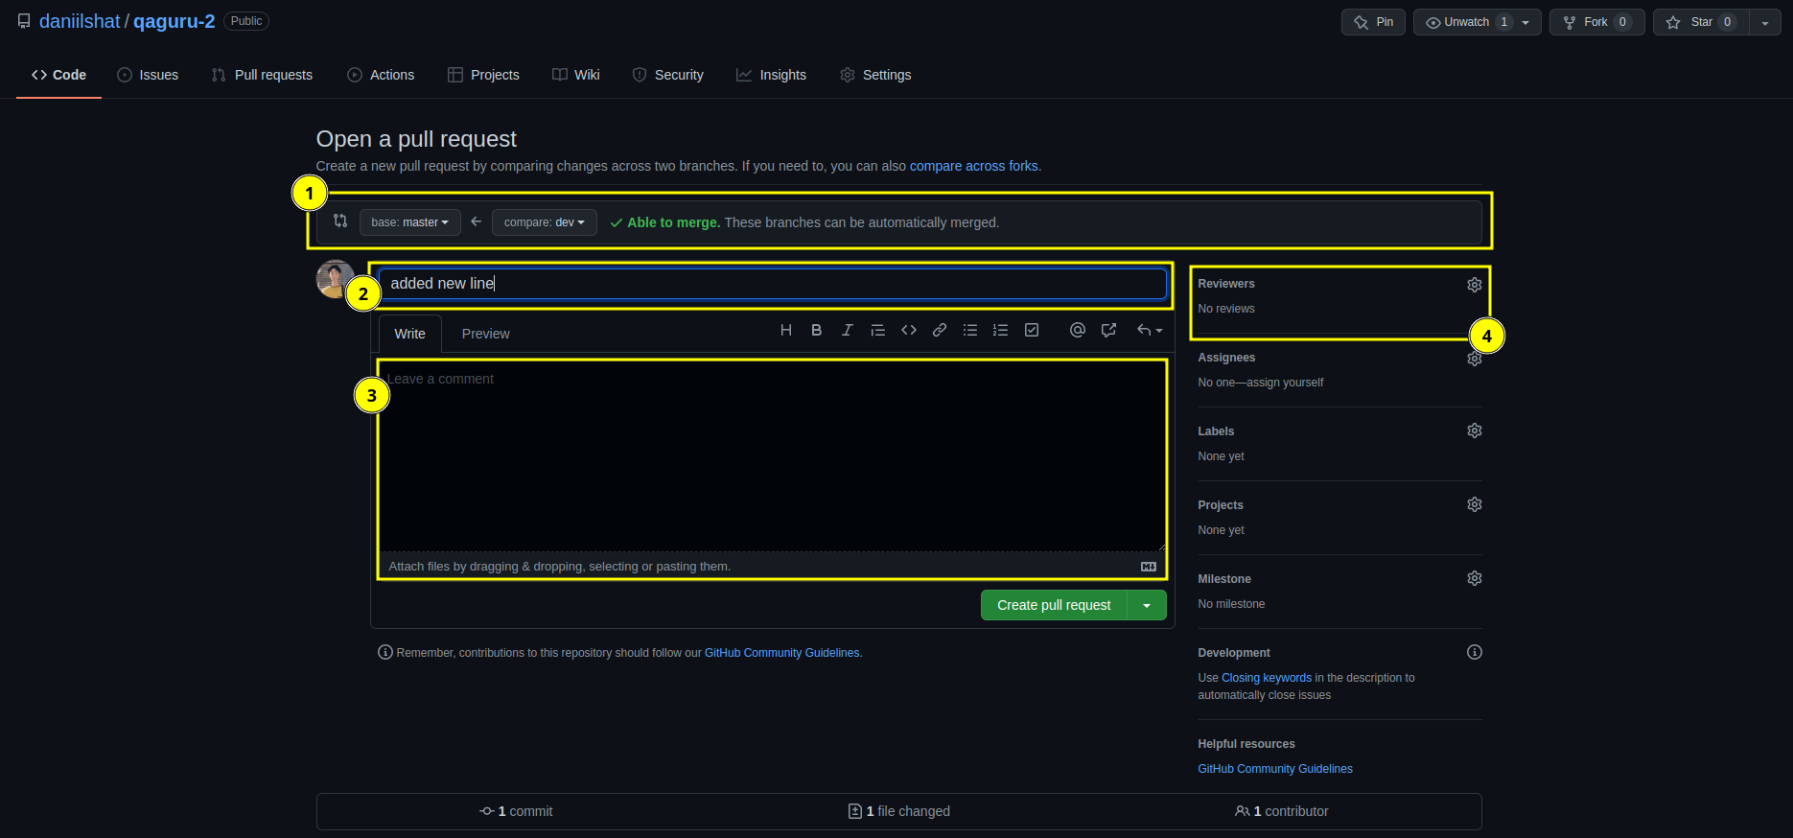The width and height of the screenshot is (1793, 838).
Task: Open daniilshat user profile link
Action: coord(80,21)
